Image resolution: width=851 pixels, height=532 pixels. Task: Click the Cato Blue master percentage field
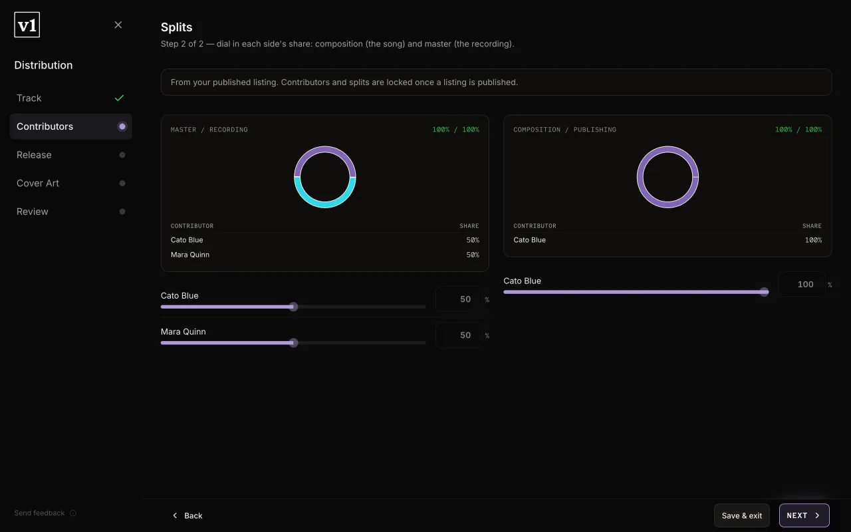coord(459,299)
